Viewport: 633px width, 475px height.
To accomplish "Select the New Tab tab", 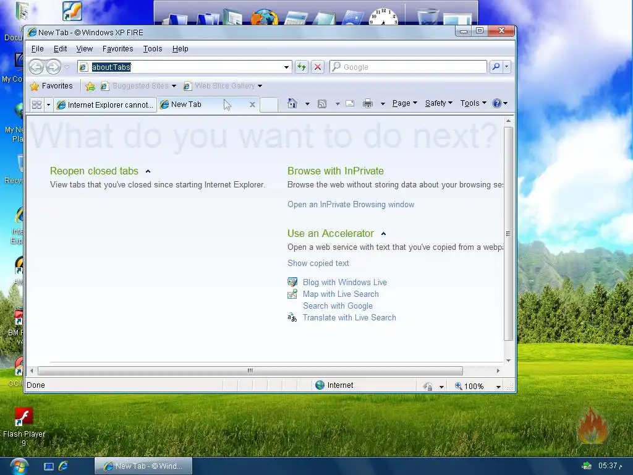I will tap(202, 105).
